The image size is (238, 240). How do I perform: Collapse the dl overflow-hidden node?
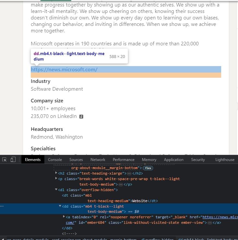(x=56, y=189)
